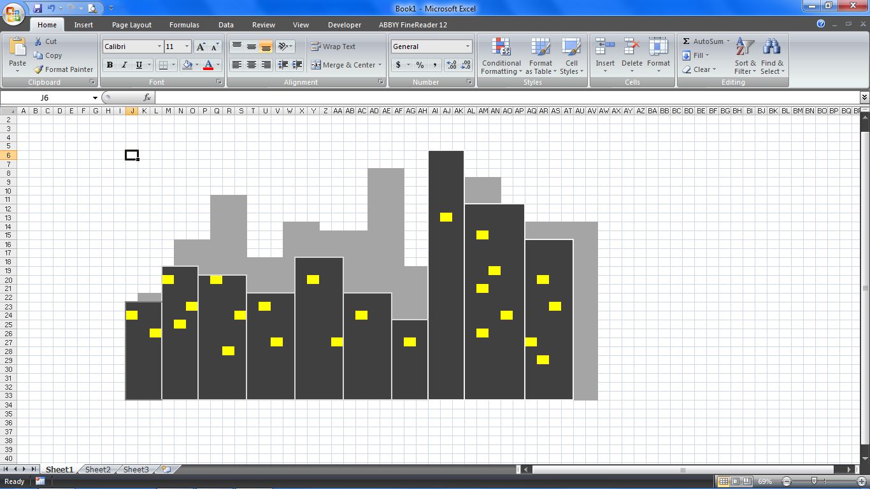The image size is (870, 489).
Task: Open the Clear button menu
Action: 699,69
